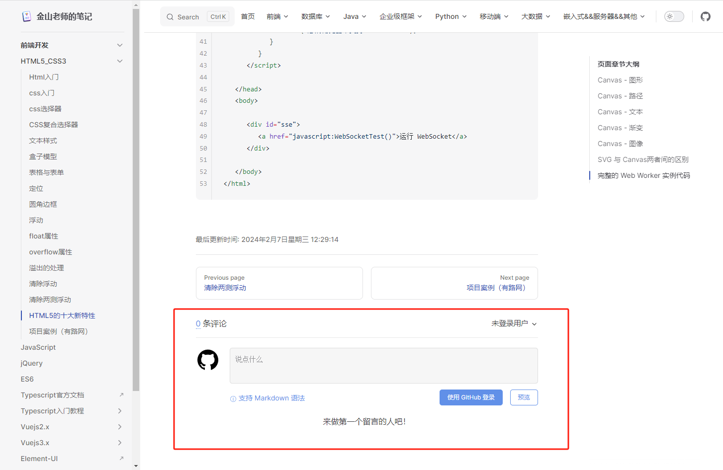The width and height of the screenshot is (723, 470).
Task: Open the 前端 navigation dropdown
Action: point(277,16)
